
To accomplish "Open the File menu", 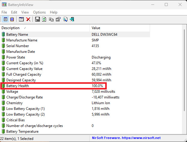I will coord(4,12).
